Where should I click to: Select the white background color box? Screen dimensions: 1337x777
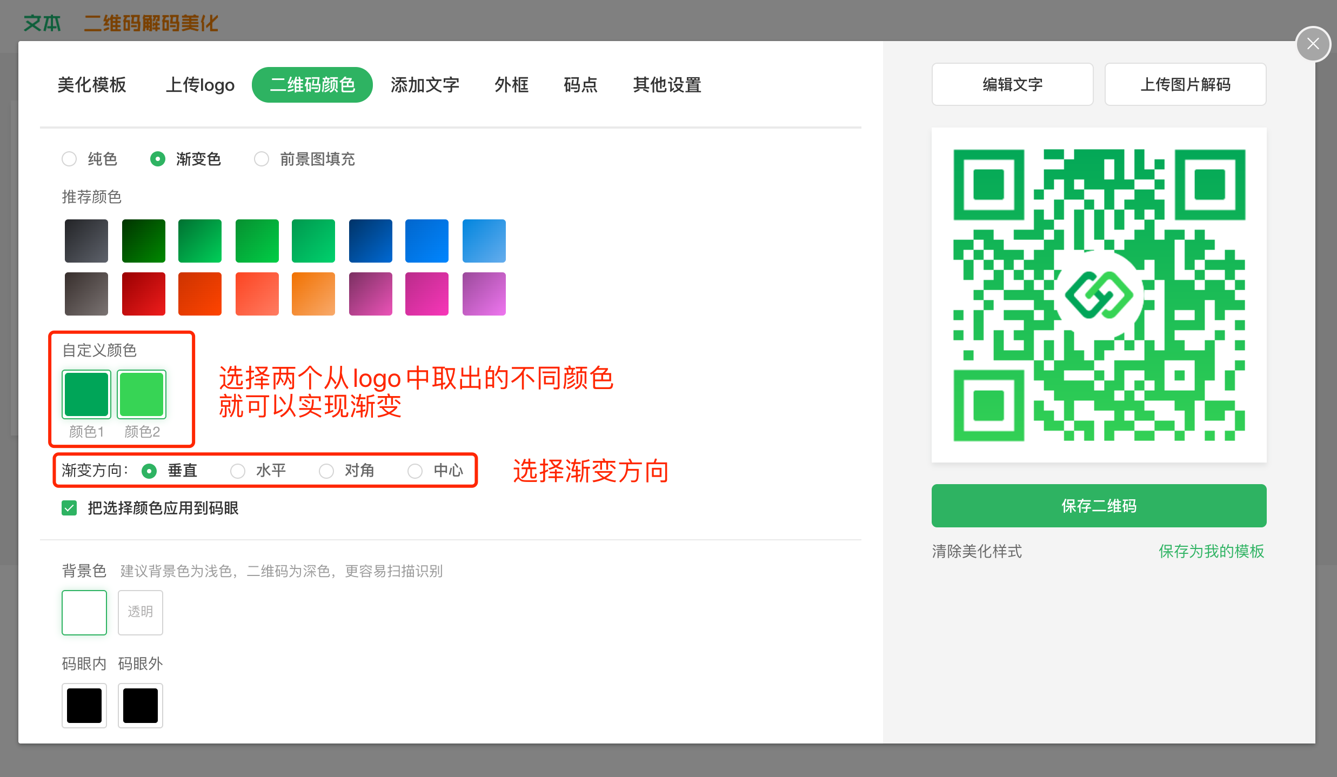click(x=84, y=613)
